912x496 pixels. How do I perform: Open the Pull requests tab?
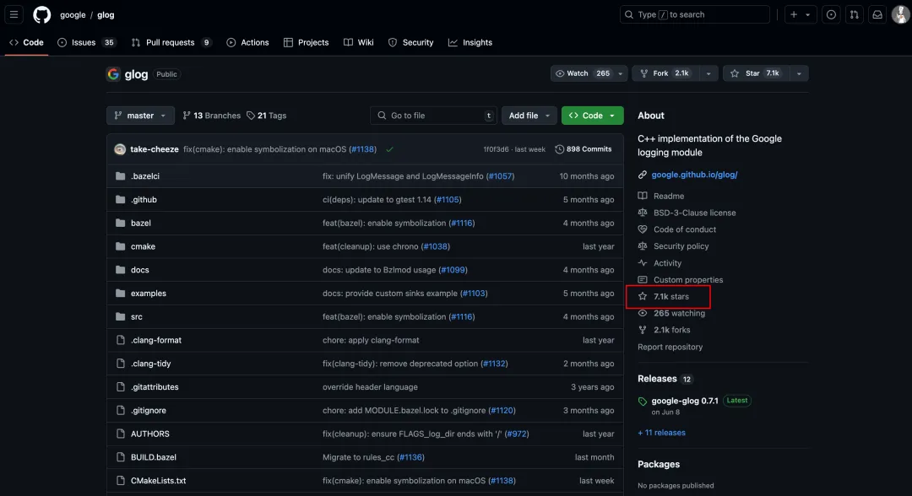171,42
